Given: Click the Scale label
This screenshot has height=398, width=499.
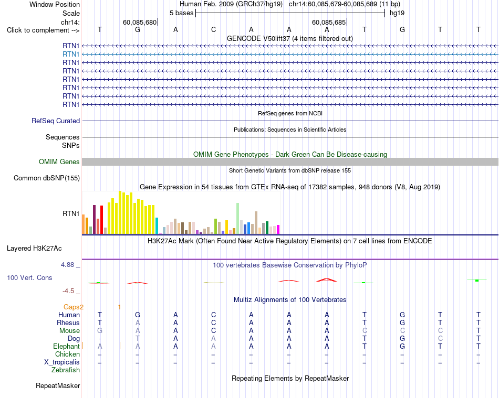Looking at the screenshot, I should pyautogui.click(x=71, y=13).
